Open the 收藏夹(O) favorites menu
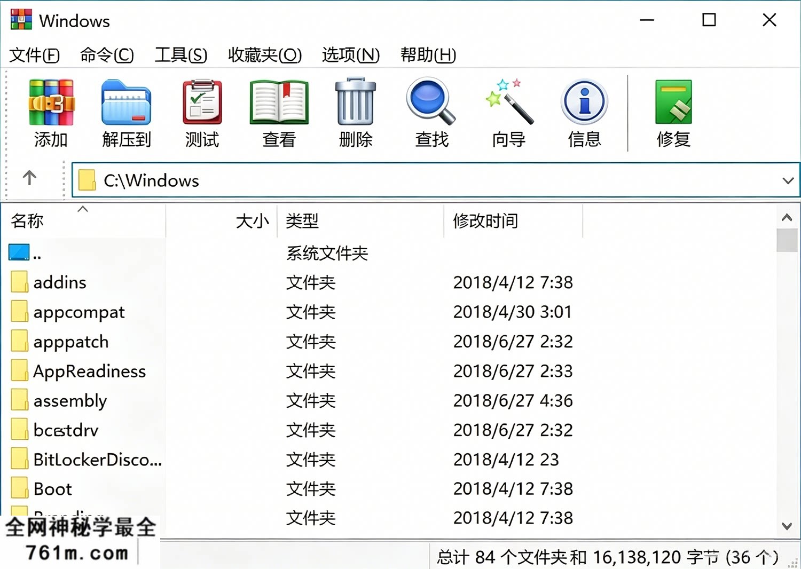801x569 pixels. tap(265, 54)
